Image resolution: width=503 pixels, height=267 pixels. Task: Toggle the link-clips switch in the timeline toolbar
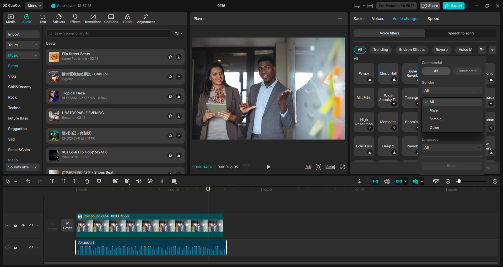pos(399,181)
